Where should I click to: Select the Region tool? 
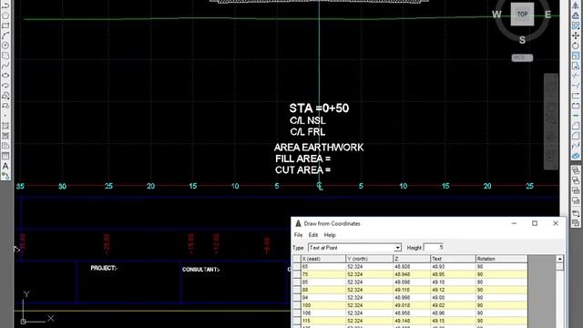(5, 146)
